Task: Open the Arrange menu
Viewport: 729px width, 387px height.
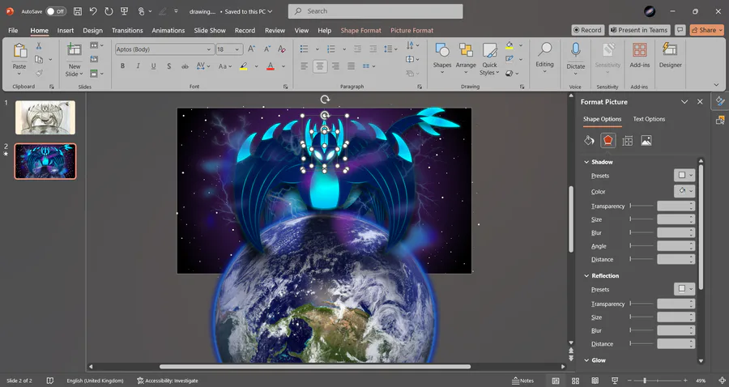Action: click(466, 58)
